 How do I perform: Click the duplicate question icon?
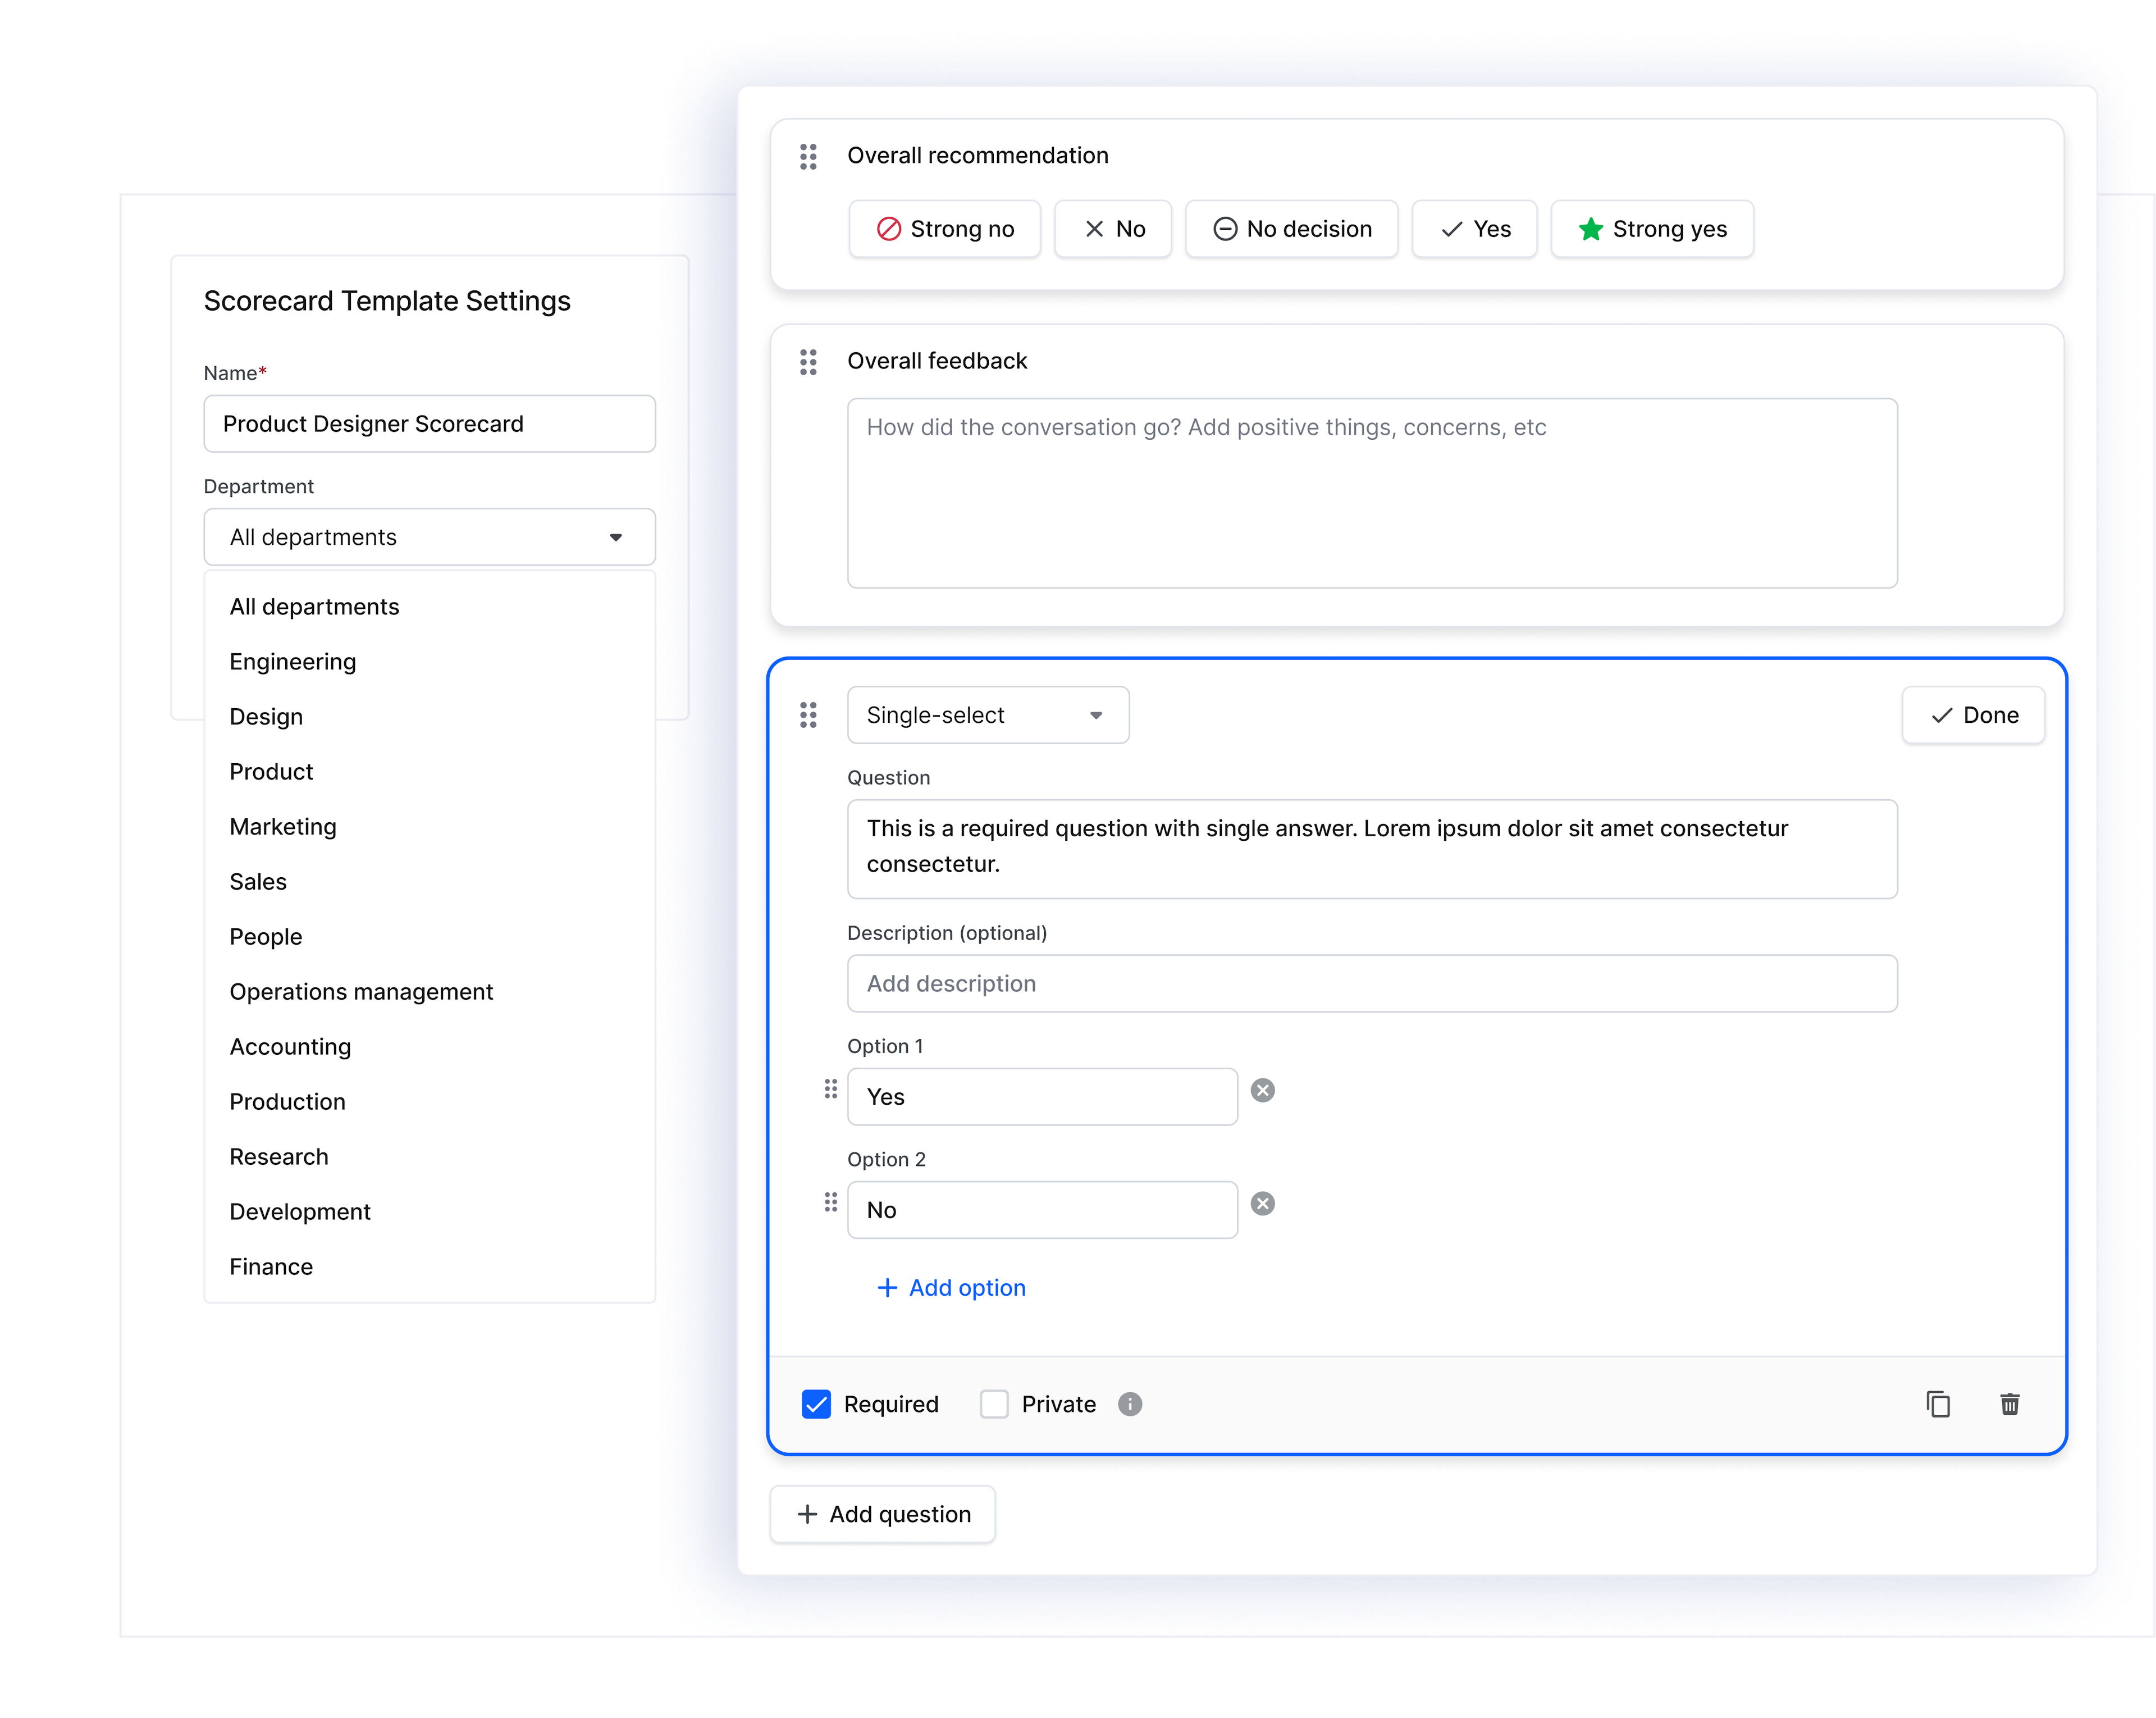(1940, 1402)
